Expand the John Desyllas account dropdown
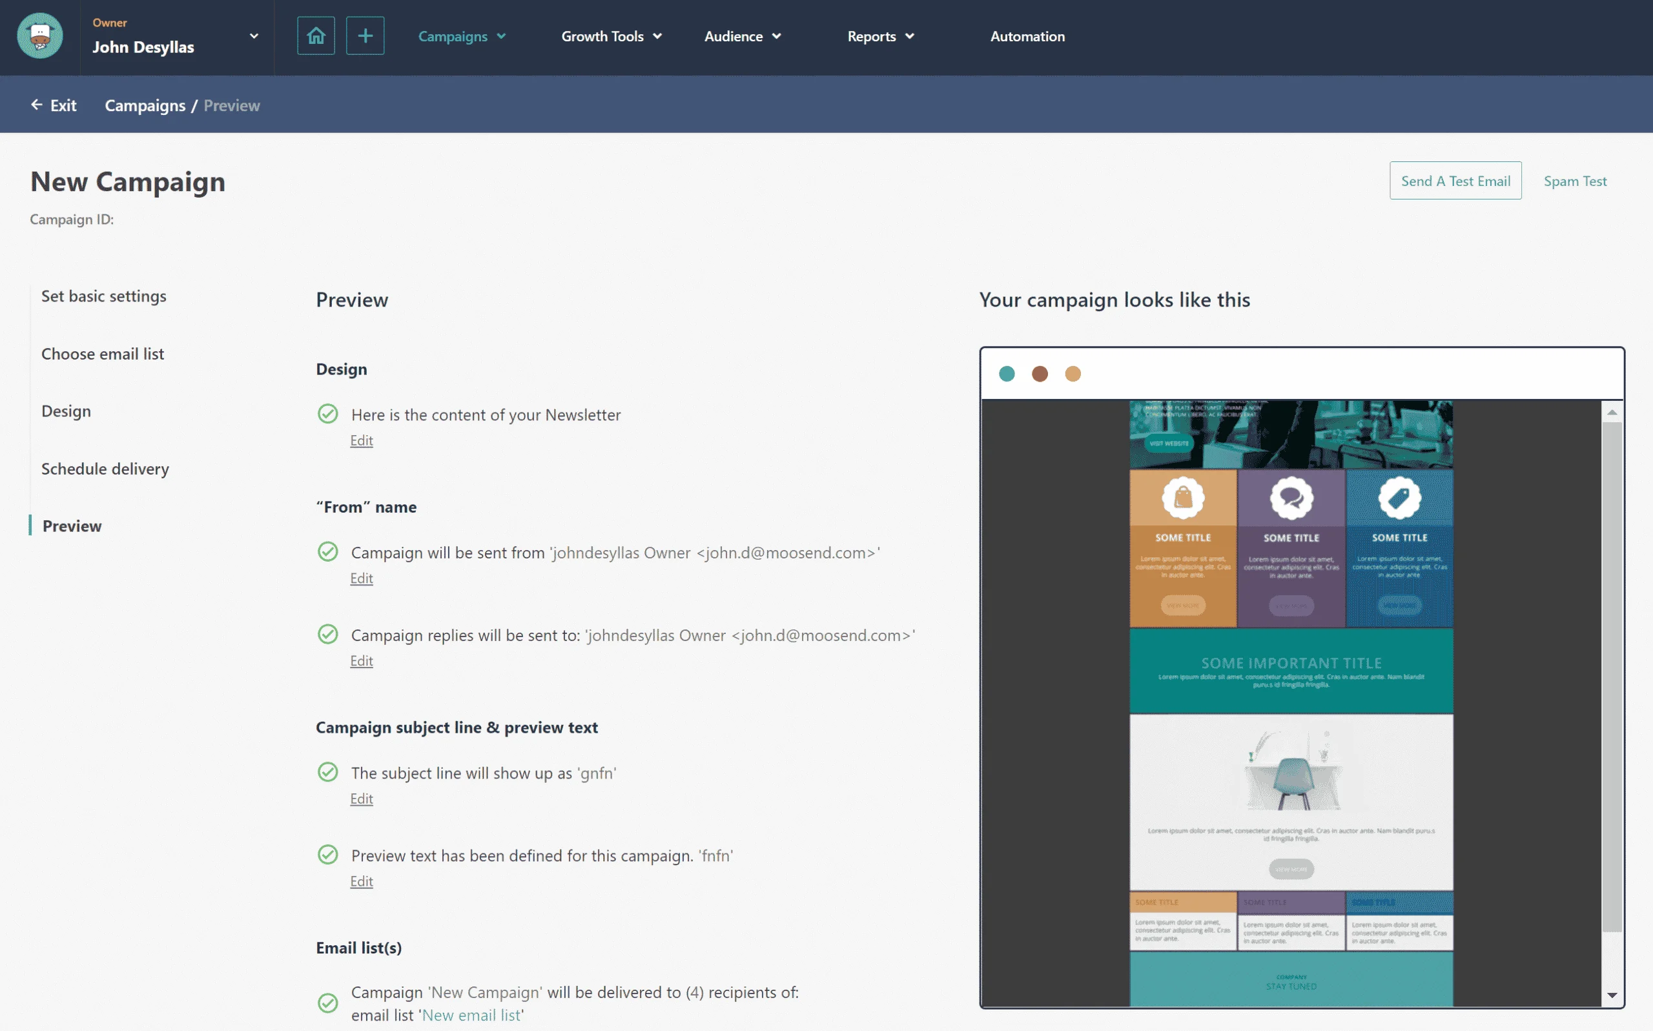This screenshot has height=1031, width=1653. click(x=254, y=36)
